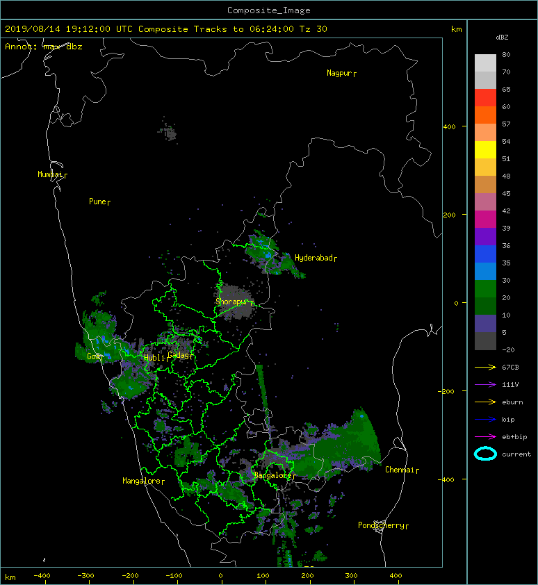Click the dark gray 5 dBZ swatch
This screenshot has width=538, height=585.
(x=485, y=340)
